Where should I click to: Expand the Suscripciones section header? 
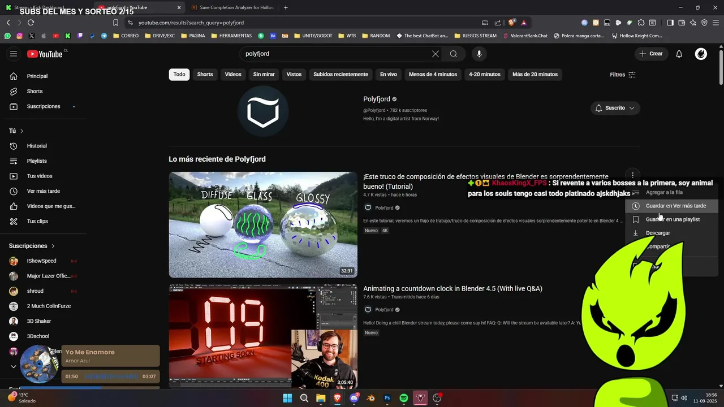pos(32,246)
